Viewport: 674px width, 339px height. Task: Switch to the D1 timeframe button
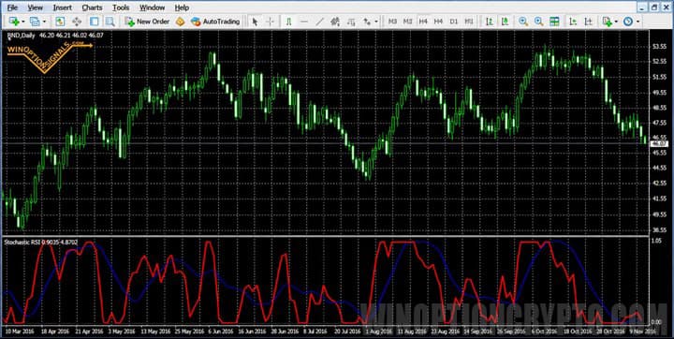tap(453, 22)
